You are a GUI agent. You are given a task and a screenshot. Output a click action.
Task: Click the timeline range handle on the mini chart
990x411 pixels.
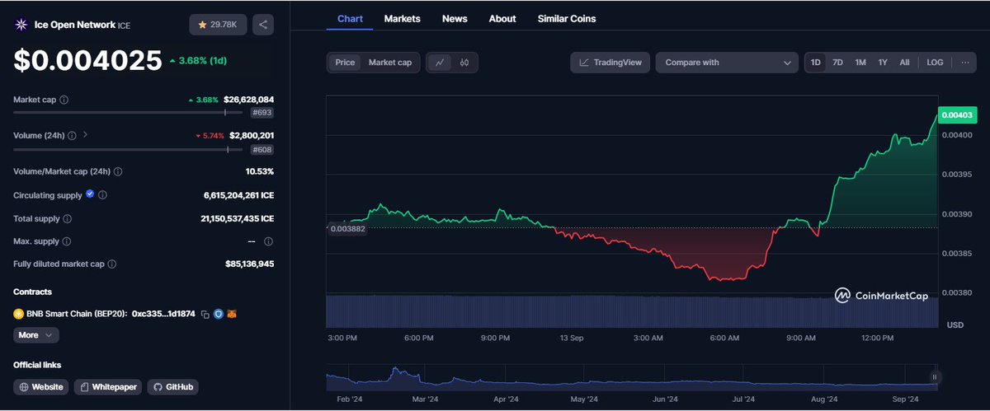point(934,377)
